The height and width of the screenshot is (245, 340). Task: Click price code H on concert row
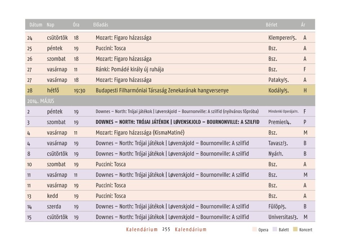click(305, 90)
